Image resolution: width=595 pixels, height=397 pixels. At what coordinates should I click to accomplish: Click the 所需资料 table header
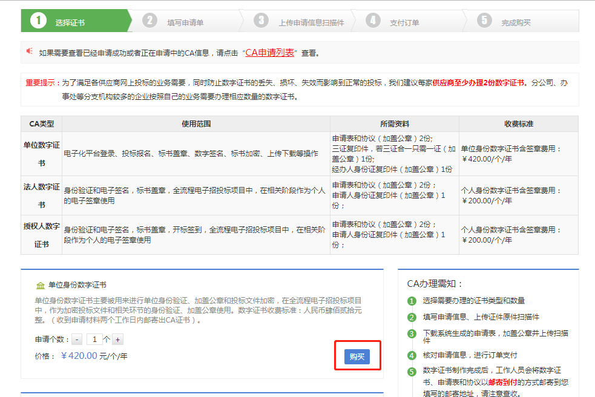[395, 123]
